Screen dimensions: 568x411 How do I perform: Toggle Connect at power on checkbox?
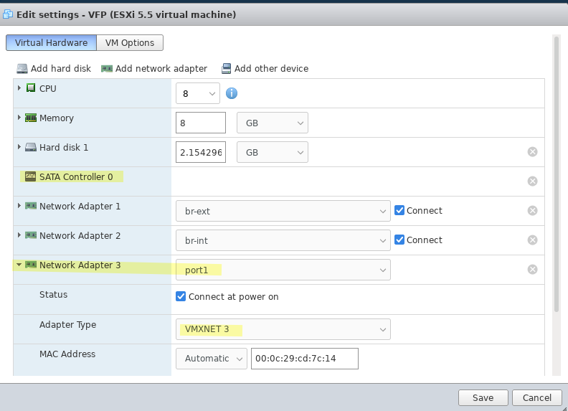181,296
